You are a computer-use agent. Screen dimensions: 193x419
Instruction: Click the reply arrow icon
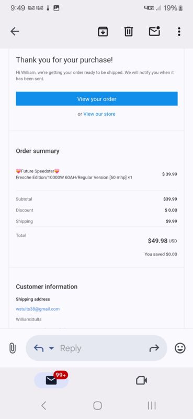coord(39,348)
